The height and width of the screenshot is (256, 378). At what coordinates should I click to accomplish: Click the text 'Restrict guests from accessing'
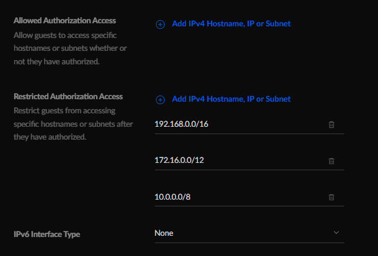(65, 111)
